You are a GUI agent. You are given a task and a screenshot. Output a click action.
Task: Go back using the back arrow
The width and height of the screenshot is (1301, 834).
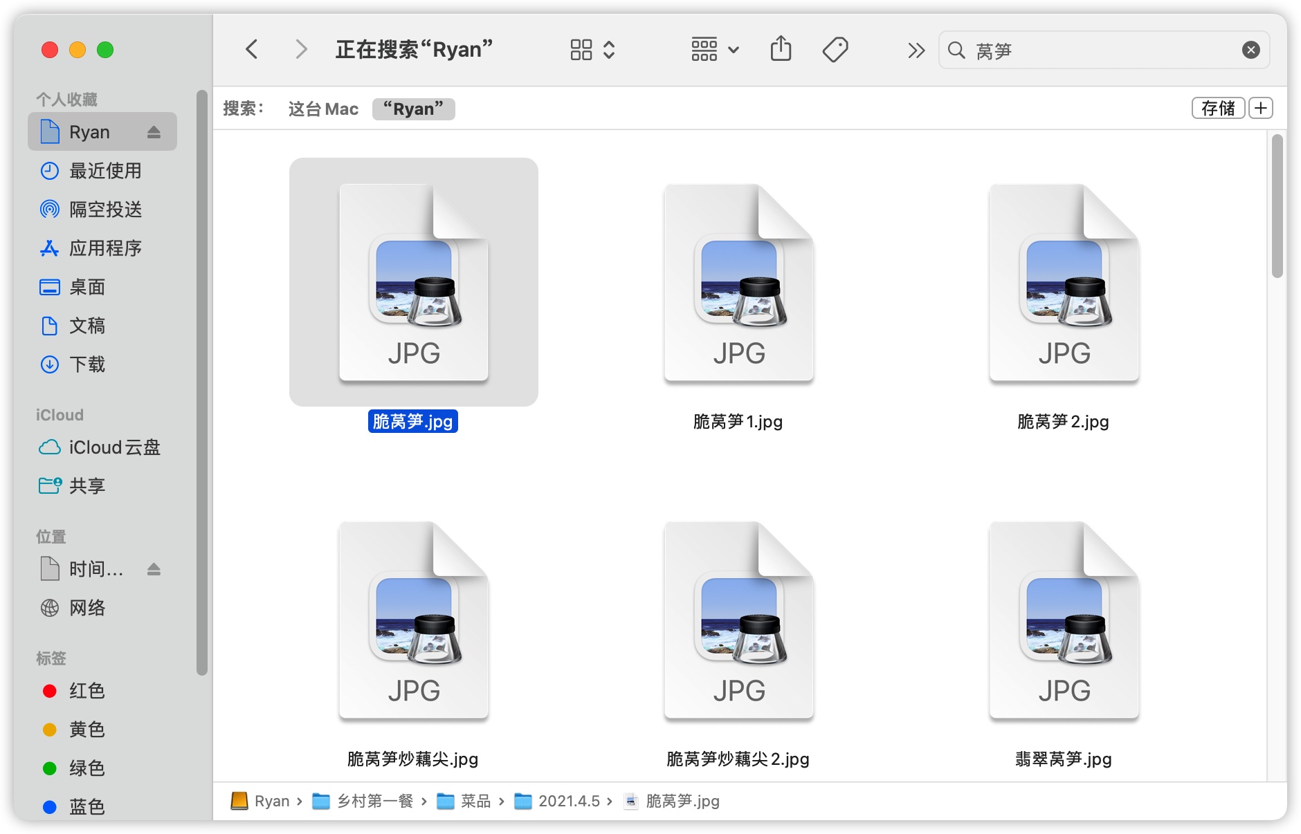[x=252, y=50]
